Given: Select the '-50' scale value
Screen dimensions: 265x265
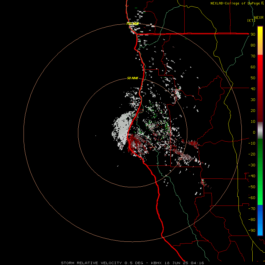Looking at the screenshot, I should pos(252,187).
